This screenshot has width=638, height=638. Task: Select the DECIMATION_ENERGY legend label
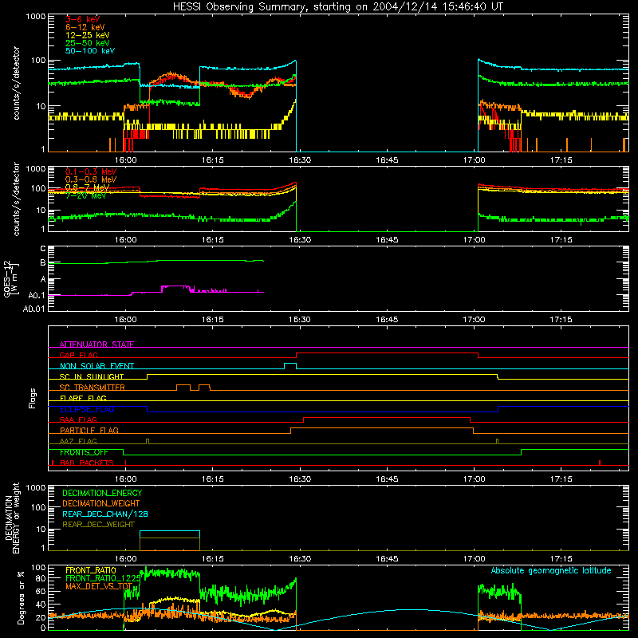102,493
